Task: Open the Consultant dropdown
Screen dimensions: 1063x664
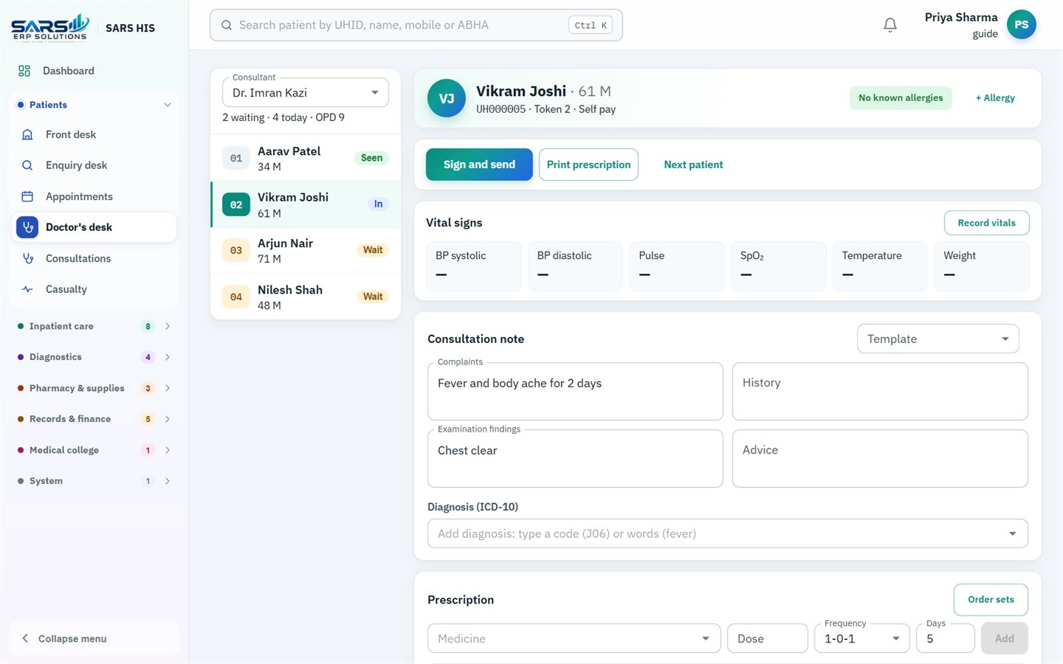Action: 306,93
